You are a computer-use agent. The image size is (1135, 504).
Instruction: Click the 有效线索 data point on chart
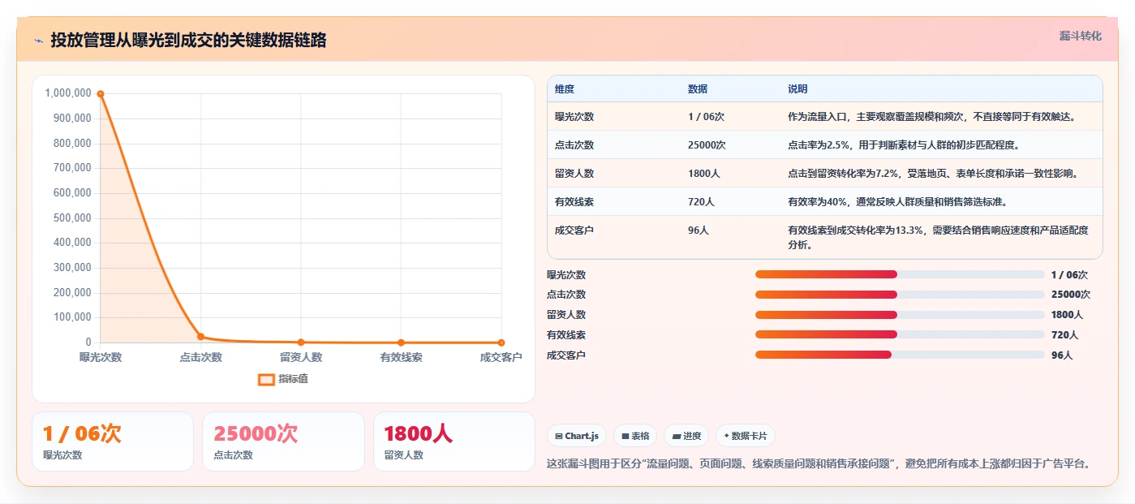pos(401,342)
